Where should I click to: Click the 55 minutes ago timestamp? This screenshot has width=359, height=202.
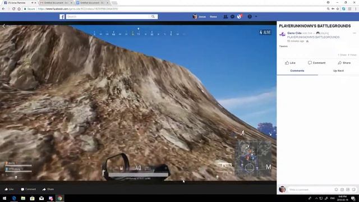pos(296,41)
